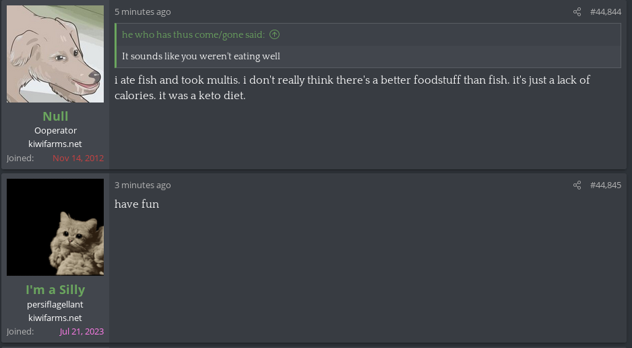Click the "have fun" post text
The image size is (632, 348).
(137, 204)
